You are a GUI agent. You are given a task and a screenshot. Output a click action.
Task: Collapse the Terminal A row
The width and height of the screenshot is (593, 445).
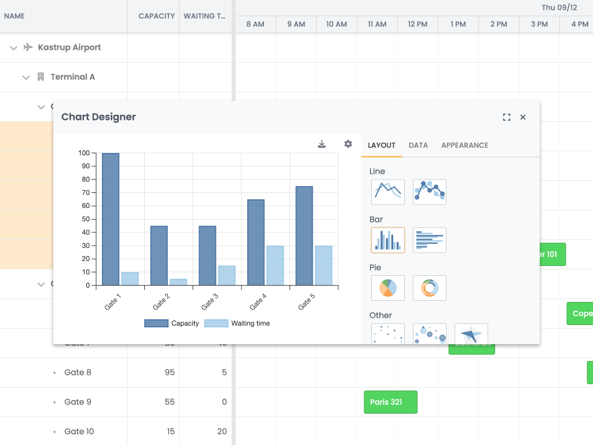point(26,77)
